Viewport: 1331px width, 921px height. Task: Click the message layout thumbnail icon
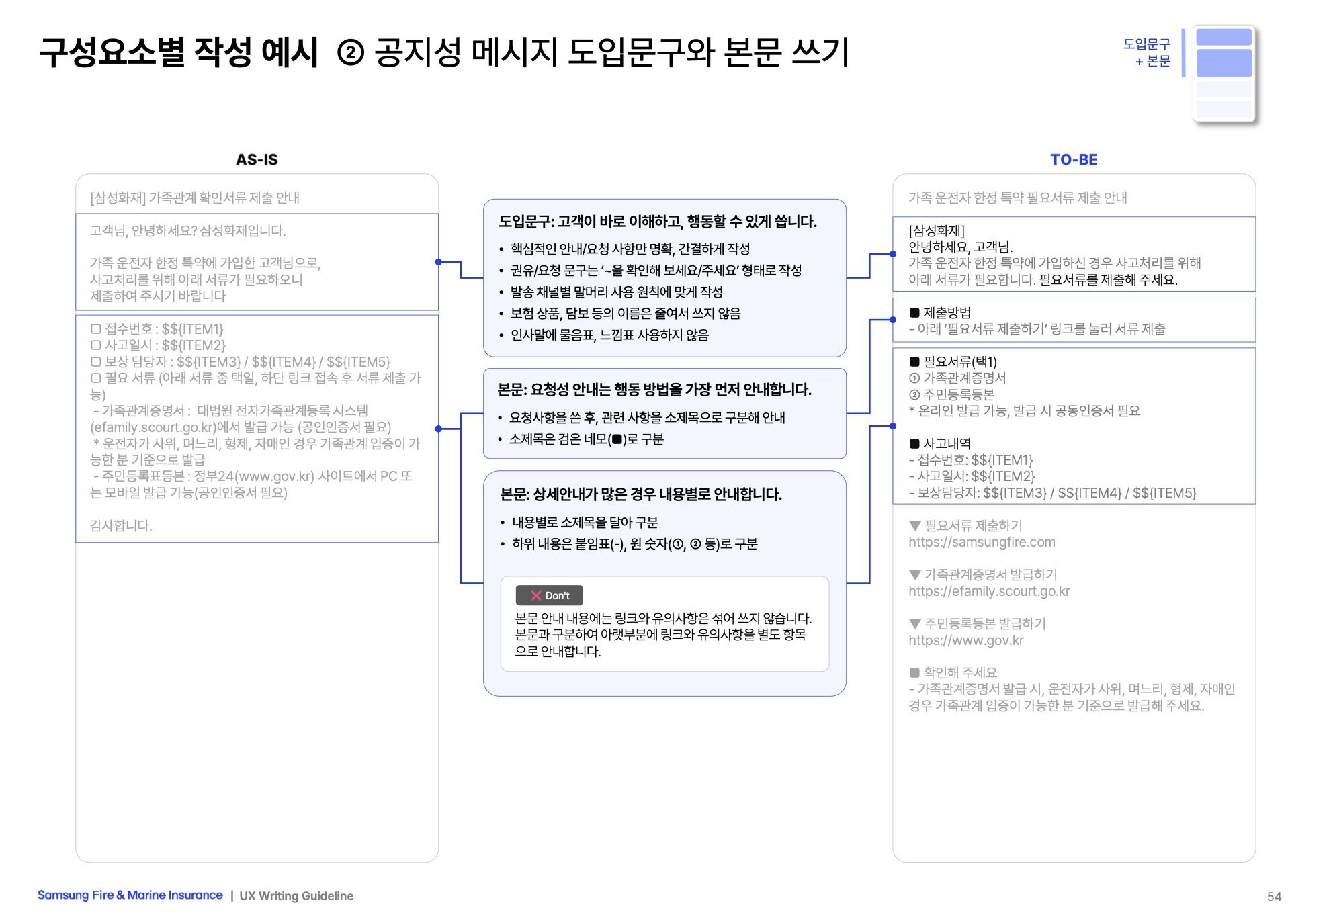pyautogui.click(x=1223, y=73)
